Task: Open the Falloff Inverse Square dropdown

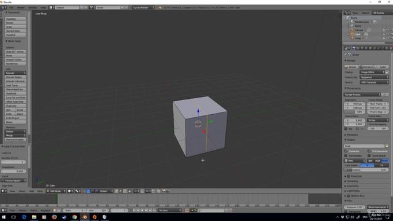Action: [14, 180]
